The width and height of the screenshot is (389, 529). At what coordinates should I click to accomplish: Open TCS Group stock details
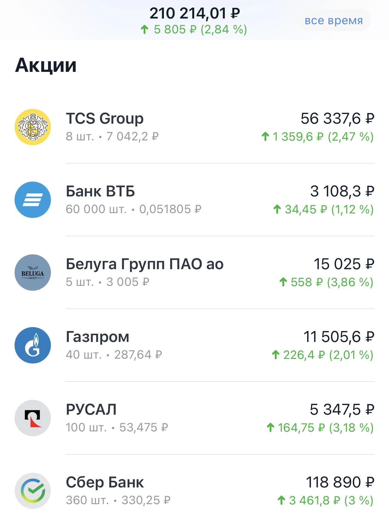click(194, 127)
